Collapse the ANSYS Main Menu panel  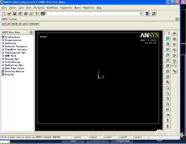[31, 32]
